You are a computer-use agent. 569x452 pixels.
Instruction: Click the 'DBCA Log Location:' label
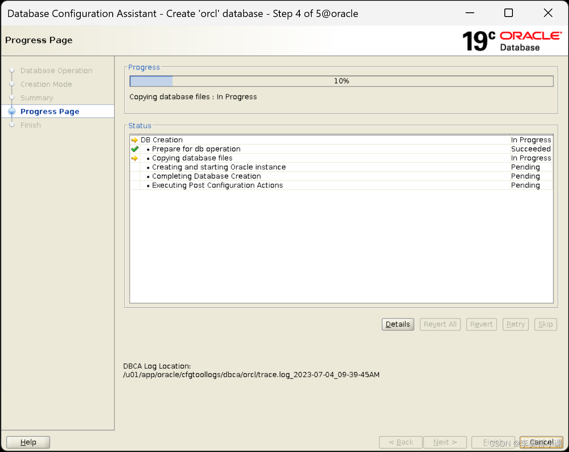point(157,366)
